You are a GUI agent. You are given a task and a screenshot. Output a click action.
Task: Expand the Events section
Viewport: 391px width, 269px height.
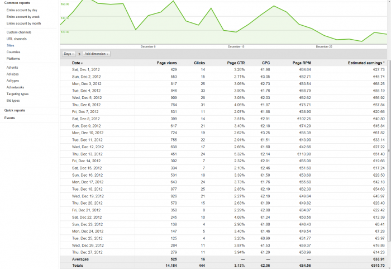point(9,118)
